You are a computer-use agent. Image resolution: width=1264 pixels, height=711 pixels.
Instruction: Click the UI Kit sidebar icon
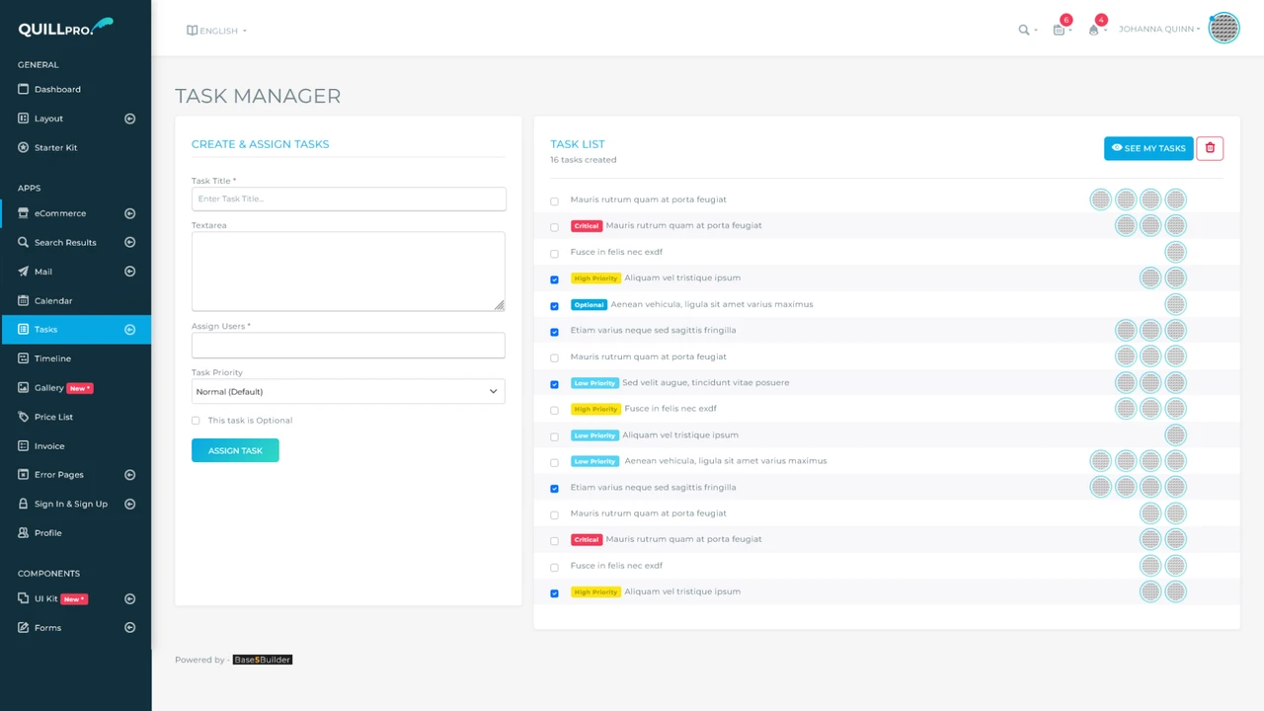(24, 598)
